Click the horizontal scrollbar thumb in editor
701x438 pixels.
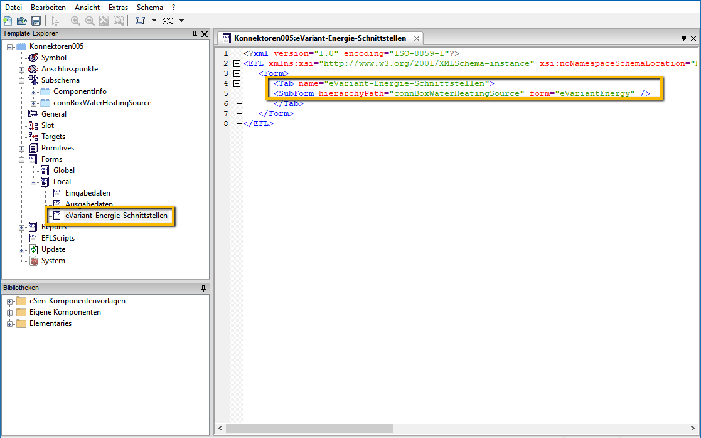[309, 429]
